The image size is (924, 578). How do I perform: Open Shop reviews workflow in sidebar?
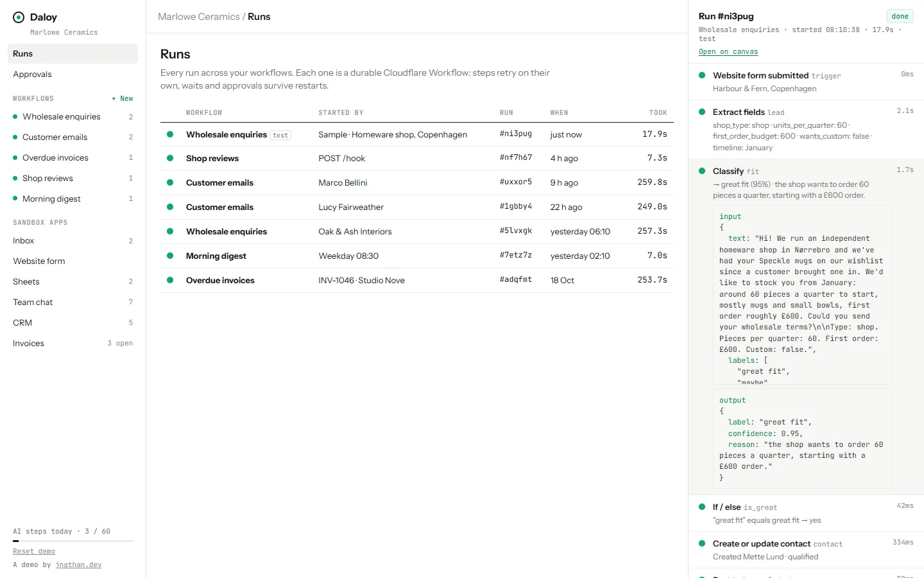pos(73,179)
